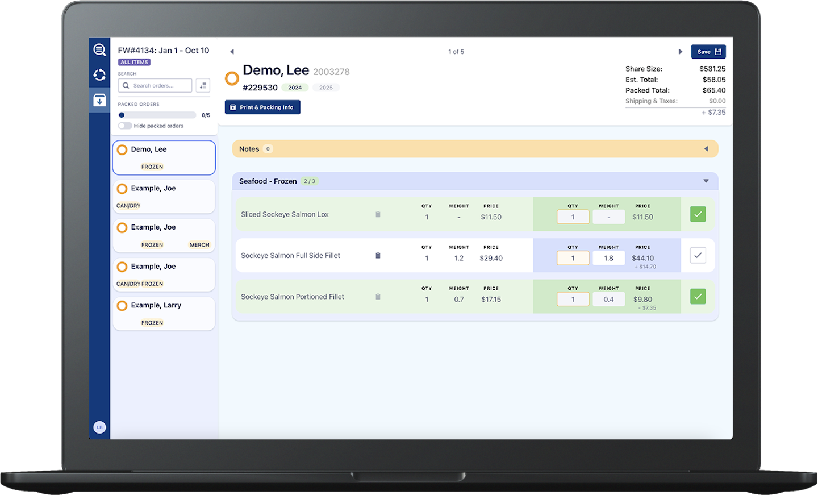The image size is (818, 495).
Task: Click the sort orders icon button
Action: (203, 86)
